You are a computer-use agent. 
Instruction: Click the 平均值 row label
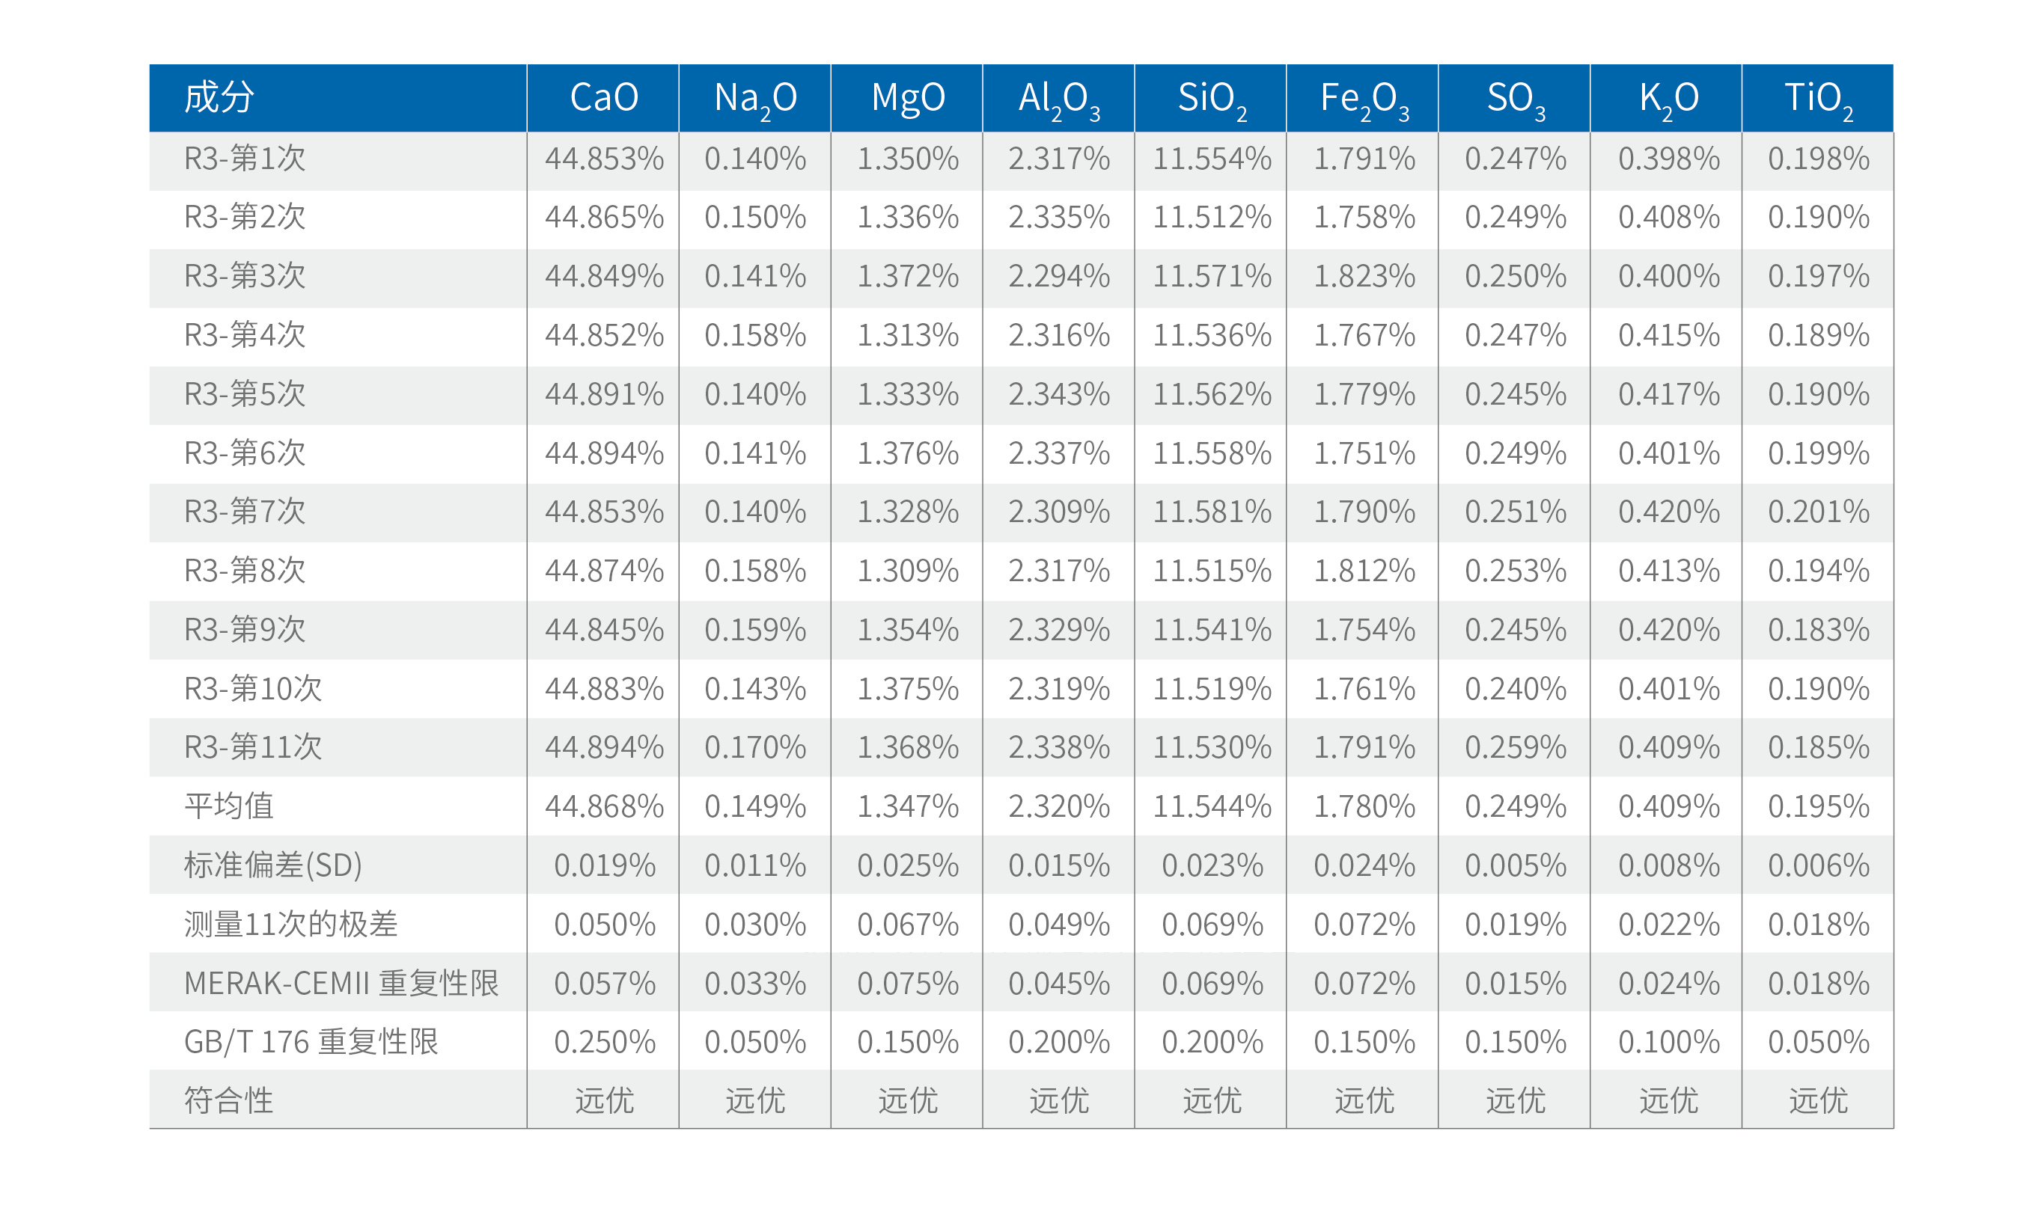pyautogui.click(x=229, y=806)
